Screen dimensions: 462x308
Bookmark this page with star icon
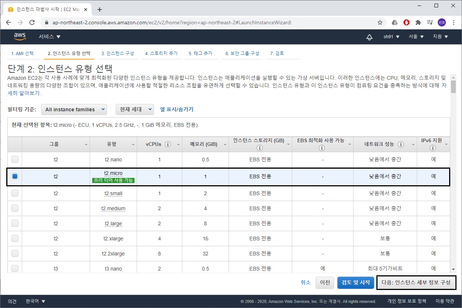pyautogui.click(x=380, y=22)
